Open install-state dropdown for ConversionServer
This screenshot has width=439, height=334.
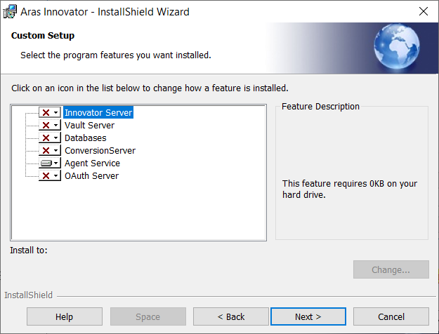pos(50,150)
